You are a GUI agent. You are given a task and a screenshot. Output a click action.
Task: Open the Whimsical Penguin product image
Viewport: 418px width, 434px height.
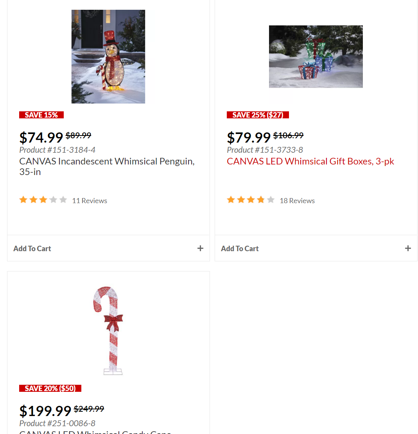point(108,57)
